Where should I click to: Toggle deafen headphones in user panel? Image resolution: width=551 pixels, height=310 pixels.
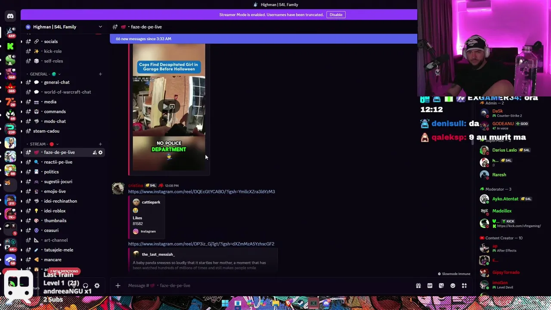click(x=85, y=286)
